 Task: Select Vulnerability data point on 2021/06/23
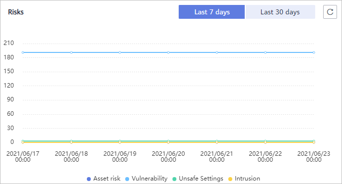tap(314, 52)
